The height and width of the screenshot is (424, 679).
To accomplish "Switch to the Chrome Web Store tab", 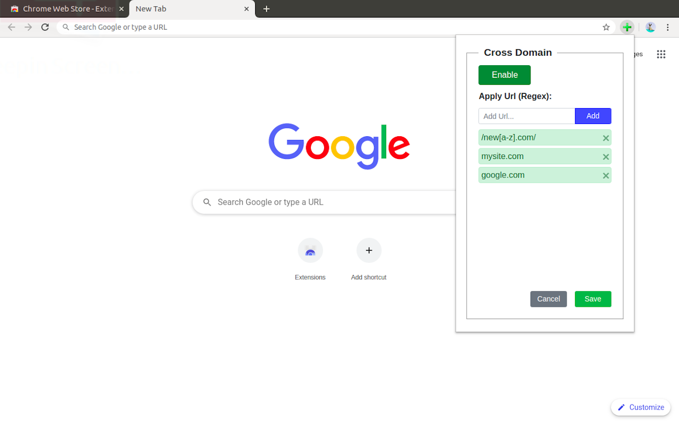I will 65,9.
